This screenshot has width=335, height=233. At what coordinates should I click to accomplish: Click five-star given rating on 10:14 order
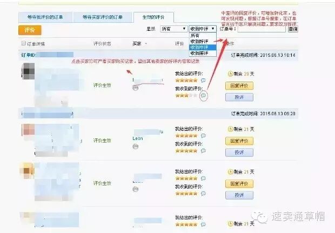[x=186, y=81]
